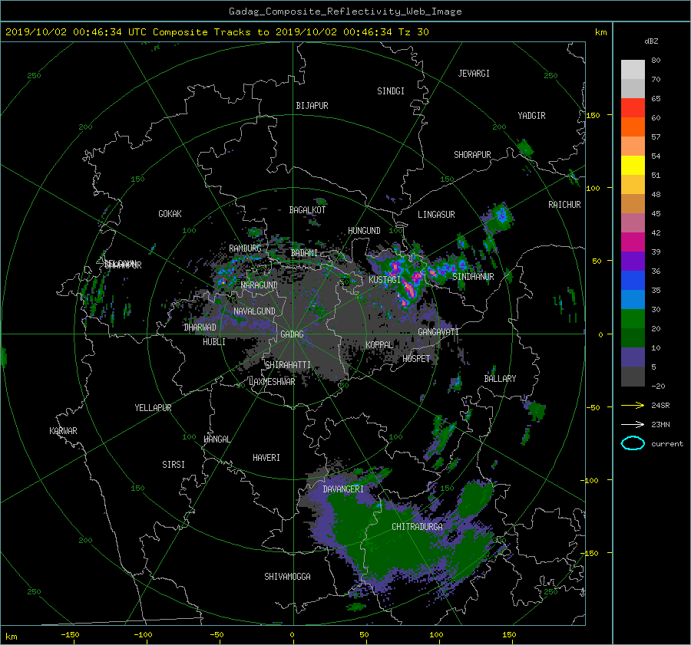
Task: Click the HUBLI city label
Action: [214, 342]
